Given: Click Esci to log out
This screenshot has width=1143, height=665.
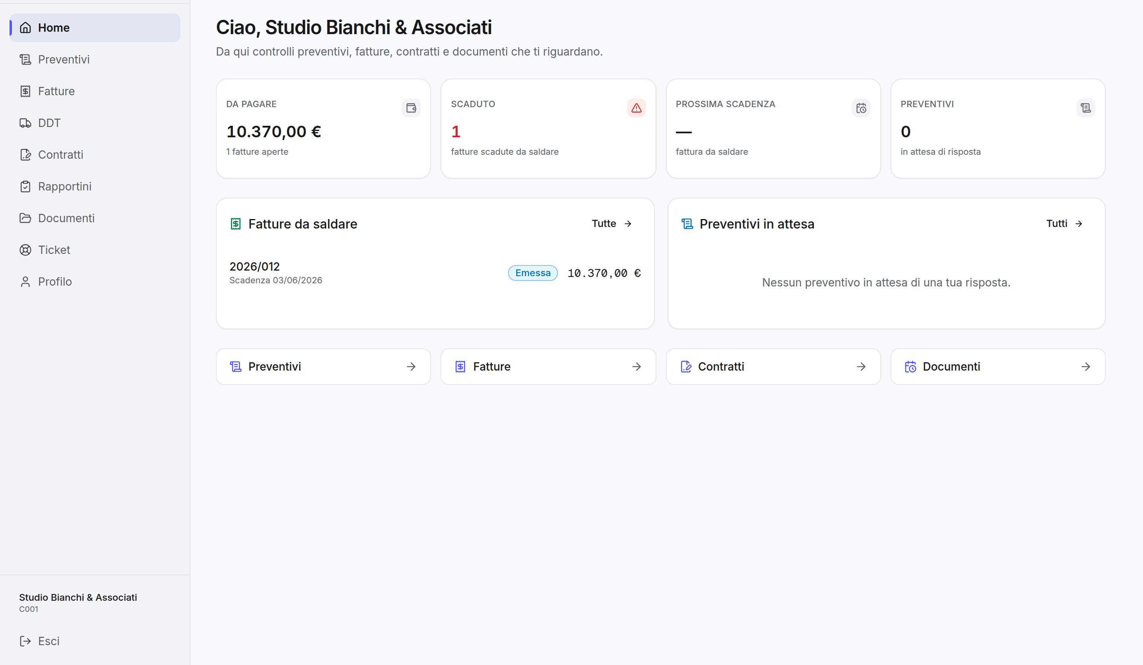Looking at the screenshot, I should coord(95,641).
